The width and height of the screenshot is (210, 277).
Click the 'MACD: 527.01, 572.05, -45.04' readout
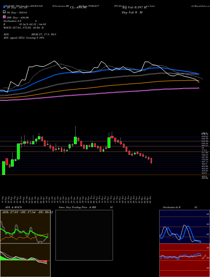tap(22, 28)
